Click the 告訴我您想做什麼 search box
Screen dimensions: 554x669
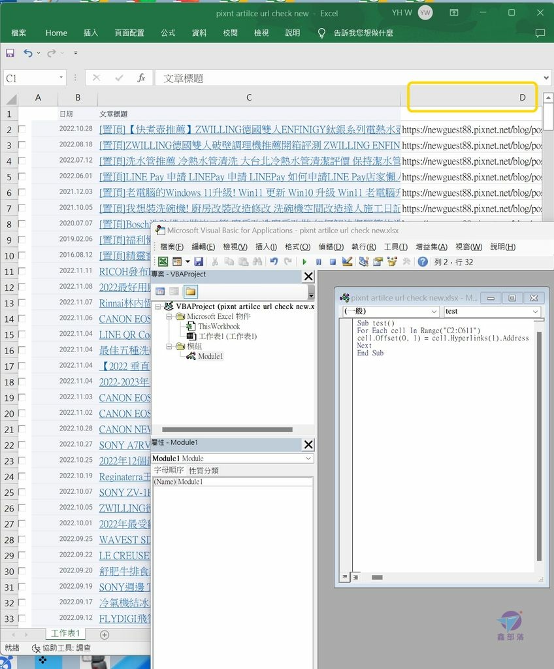(363, 33)
